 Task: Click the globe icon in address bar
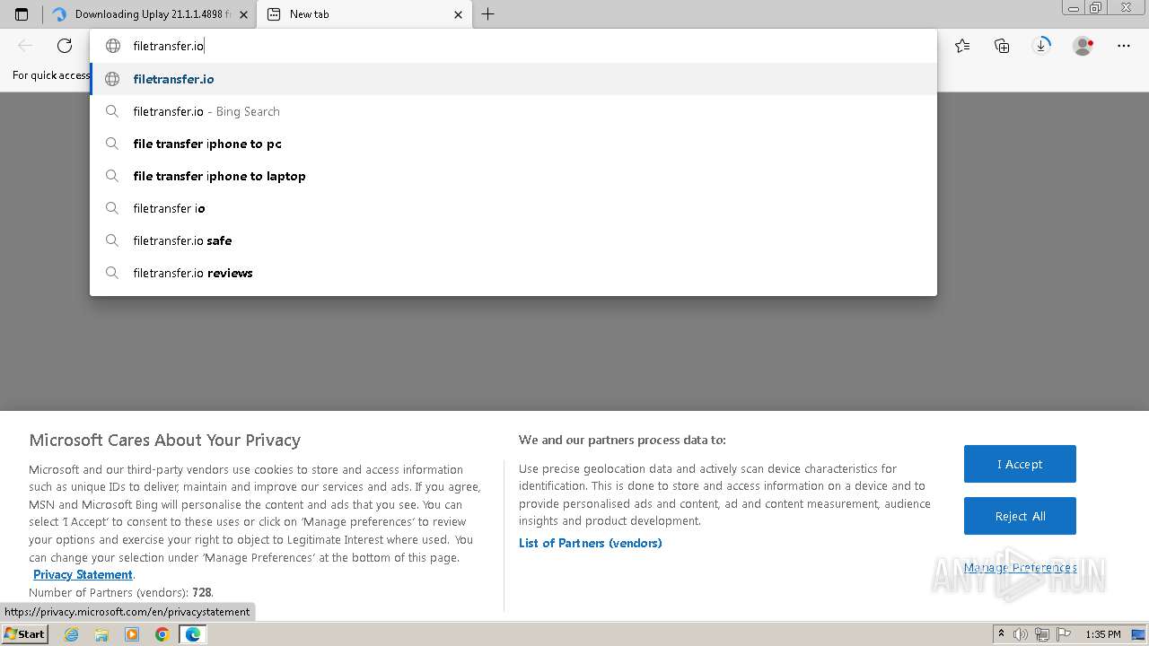(113, 46)
